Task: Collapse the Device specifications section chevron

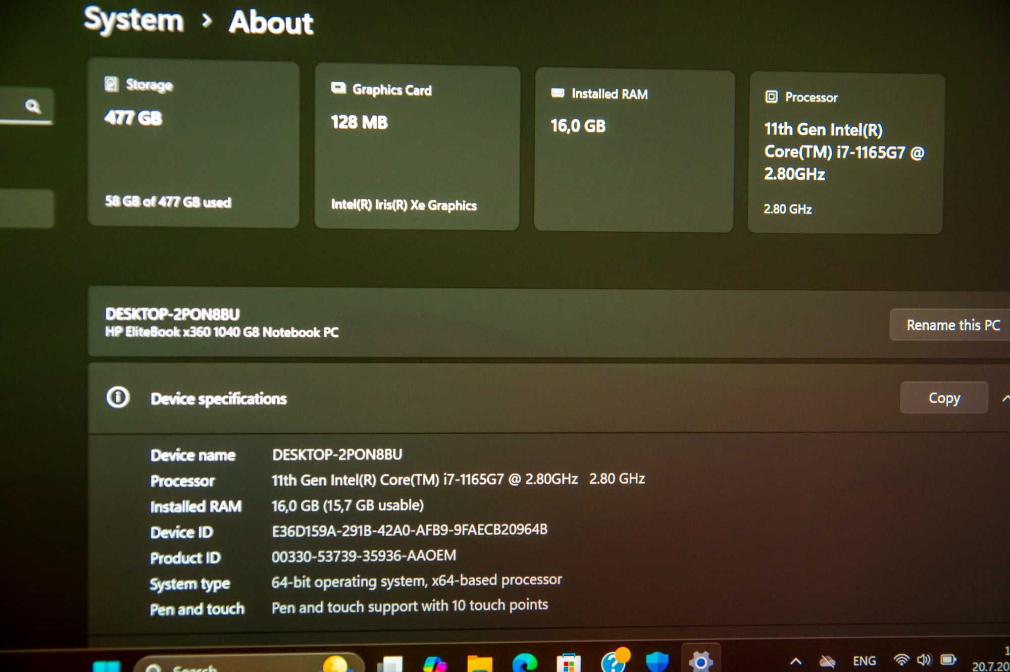Action: point(1005,399)
